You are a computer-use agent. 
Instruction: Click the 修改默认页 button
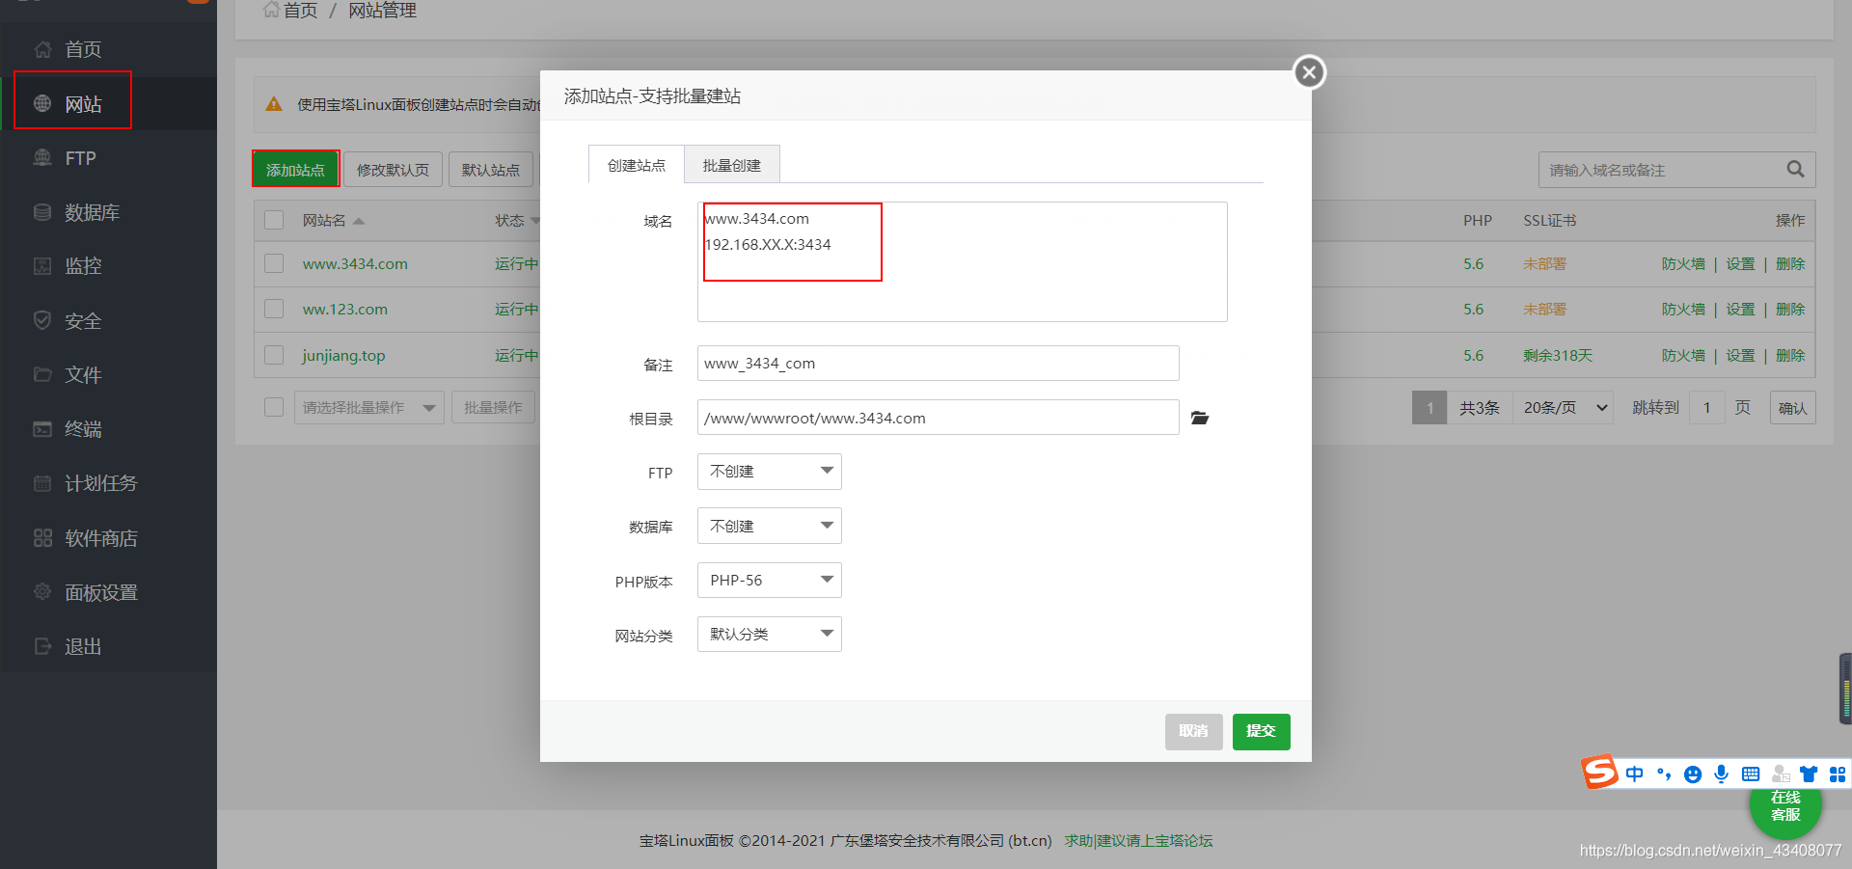click(x=393, y=169)
